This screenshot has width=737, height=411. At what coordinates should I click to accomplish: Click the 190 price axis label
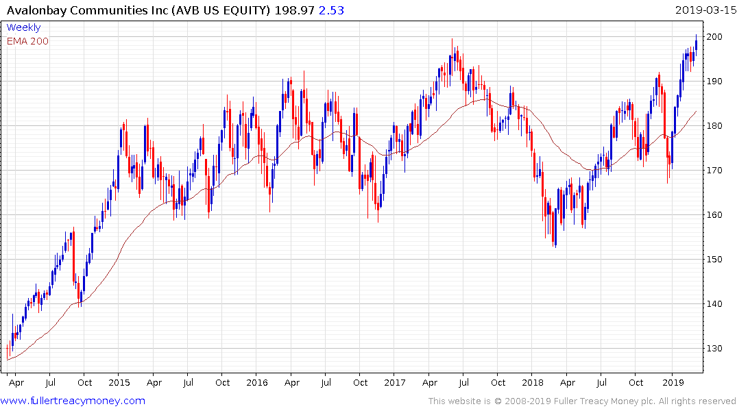714,82
